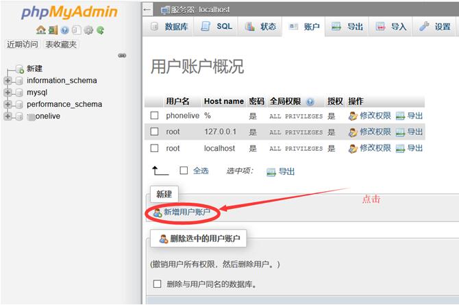Screen dimensions: 459x305
Task: Click the log out door icon
Action: pos(53,30)
